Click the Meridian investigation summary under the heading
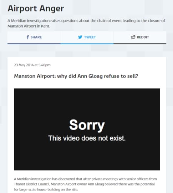Viewport: 173px width, 193px height. 86,23
